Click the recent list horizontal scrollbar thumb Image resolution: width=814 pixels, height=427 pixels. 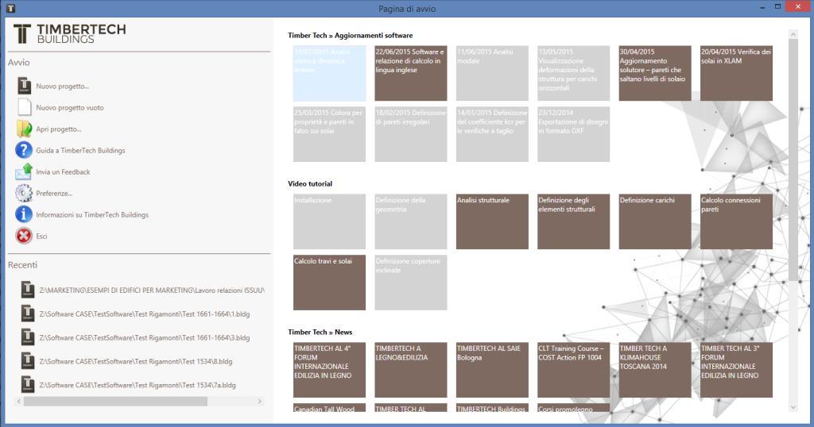click(115, 401)
